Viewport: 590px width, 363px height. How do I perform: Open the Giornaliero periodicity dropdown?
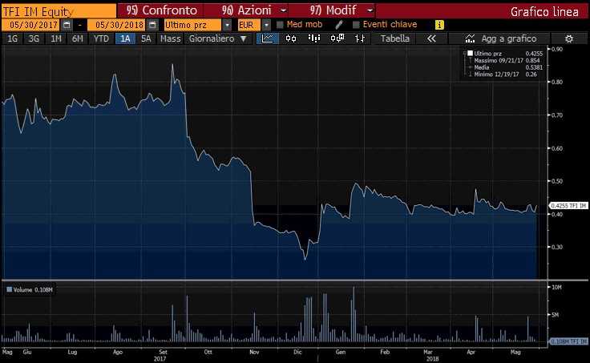(x=218, y=38)
